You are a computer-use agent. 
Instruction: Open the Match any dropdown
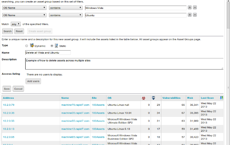[16, 24]
